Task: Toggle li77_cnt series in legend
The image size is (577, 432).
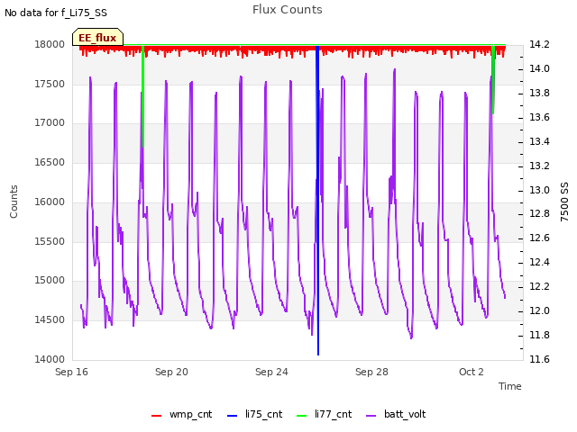Action: pos(325,414)
